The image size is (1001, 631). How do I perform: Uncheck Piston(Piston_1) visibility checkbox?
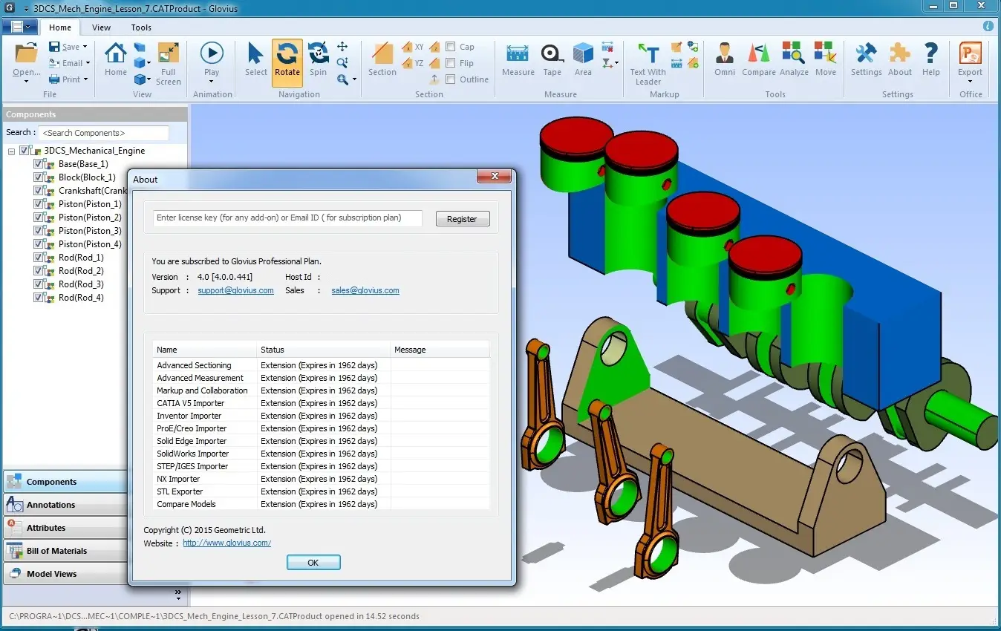[39, 204]
